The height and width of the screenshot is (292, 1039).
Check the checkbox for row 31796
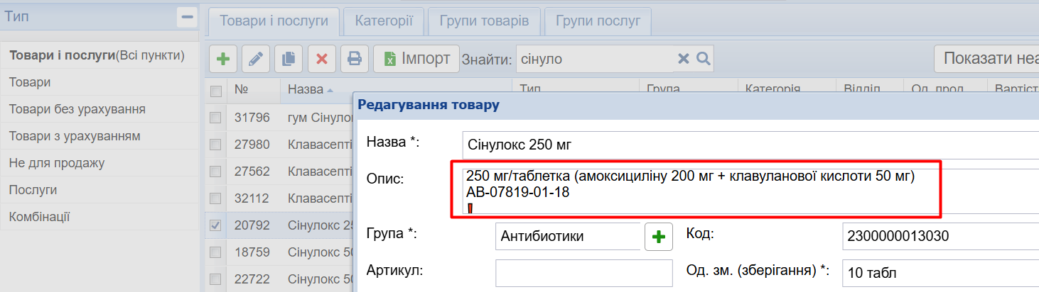point(215,118)
